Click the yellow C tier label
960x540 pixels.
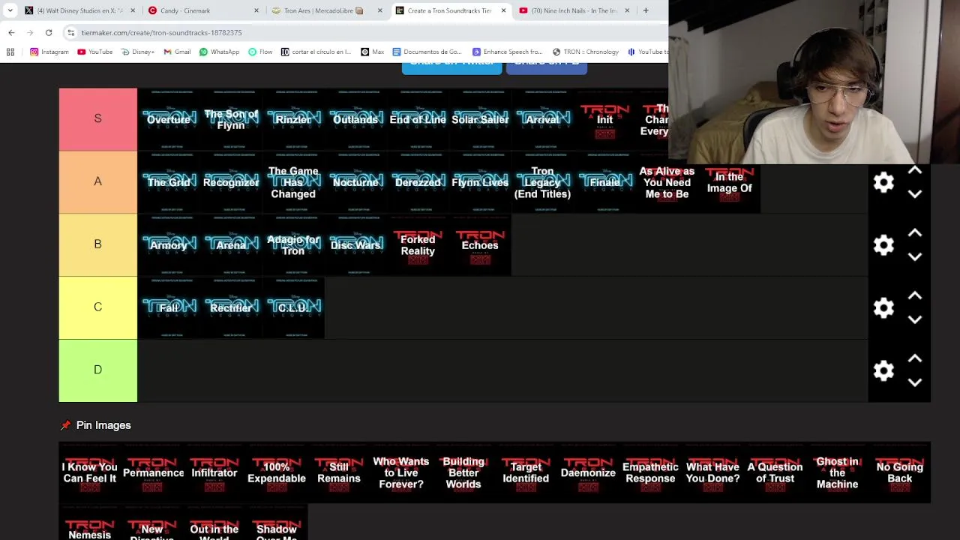[x=98, y=307]
